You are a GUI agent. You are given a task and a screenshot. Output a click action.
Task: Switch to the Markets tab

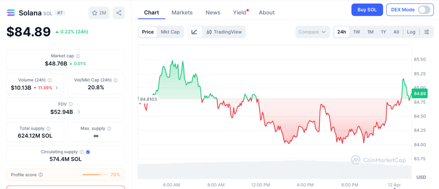pos(182,12)
